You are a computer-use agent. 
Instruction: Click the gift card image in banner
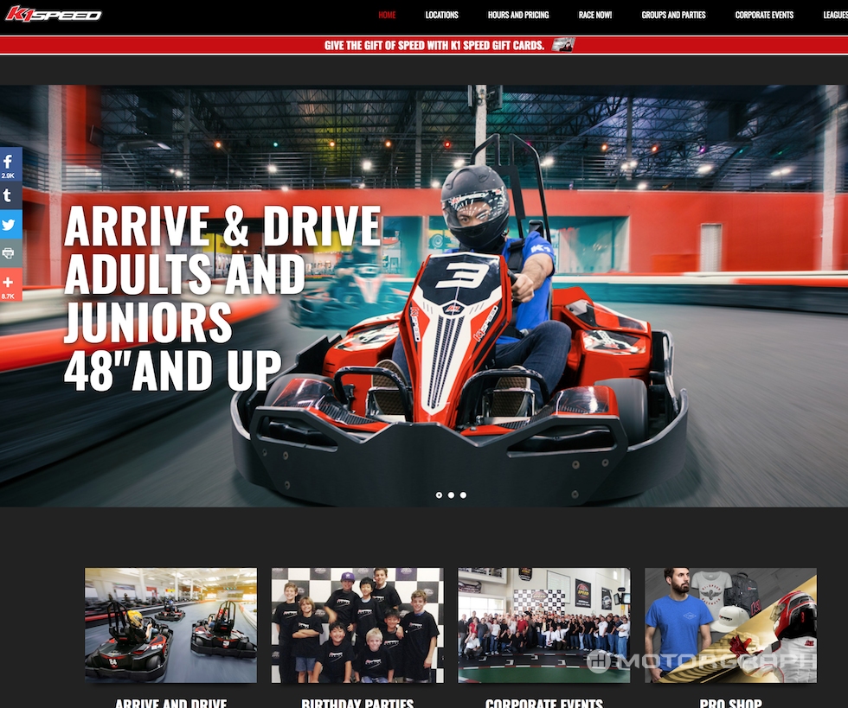click(562, 45)
